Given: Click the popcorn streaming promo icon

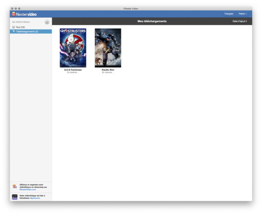Looking at the screenshot, I should 15,186.
